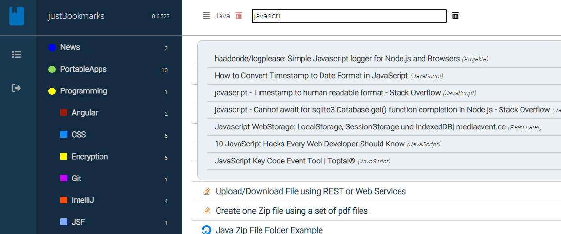Clear the search with black trash icon
This screenshot has width=561, height=234.
click(x=455, y=16)
